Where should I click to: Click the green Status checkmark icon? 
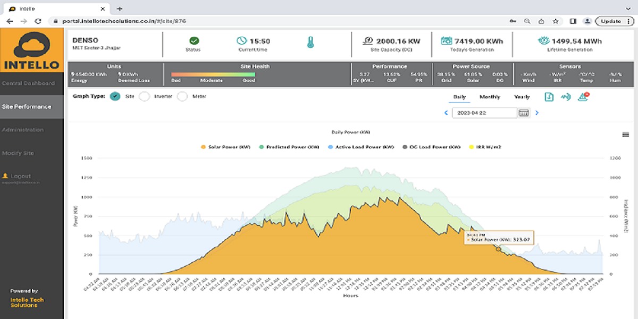[194, 41]
